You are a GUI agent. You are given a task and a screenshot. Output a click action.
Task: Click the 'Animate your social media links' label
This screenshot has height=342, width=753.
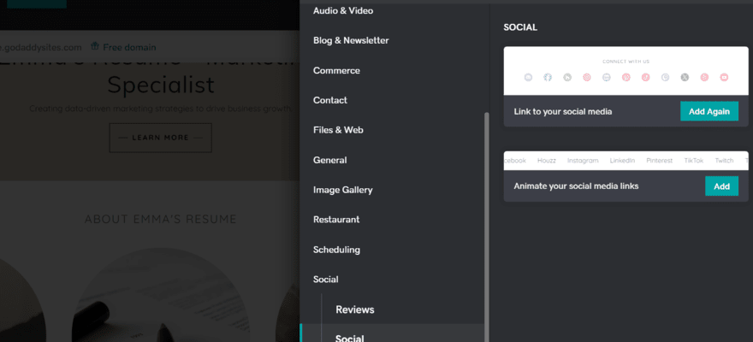576,186
